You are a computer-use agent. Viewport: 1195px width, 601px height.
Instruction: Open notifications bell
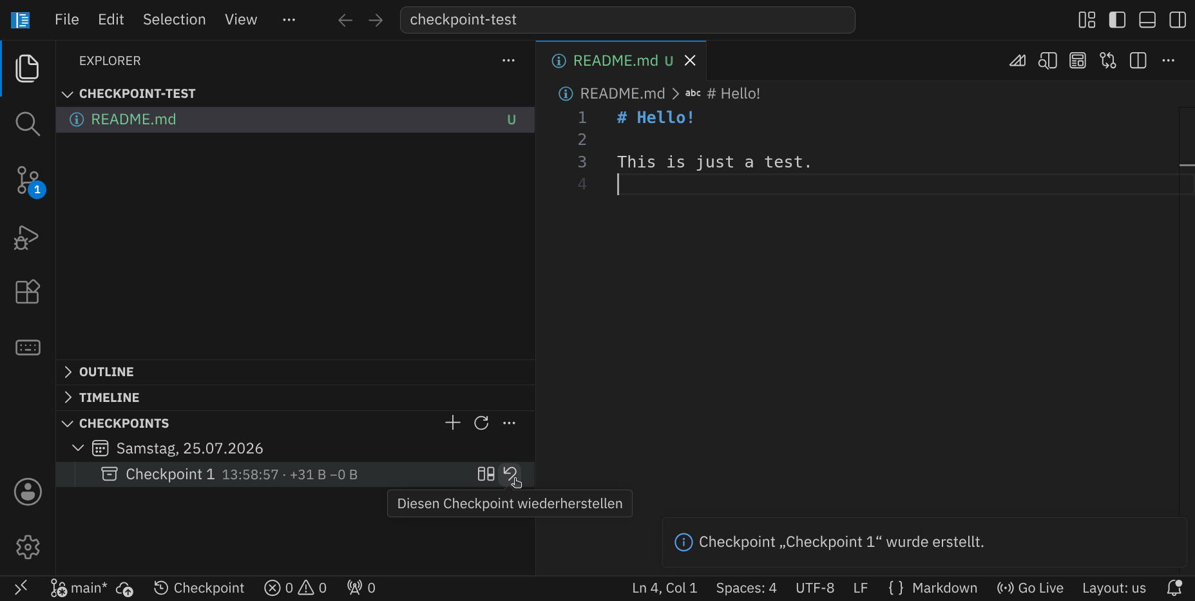(1174, 588)
